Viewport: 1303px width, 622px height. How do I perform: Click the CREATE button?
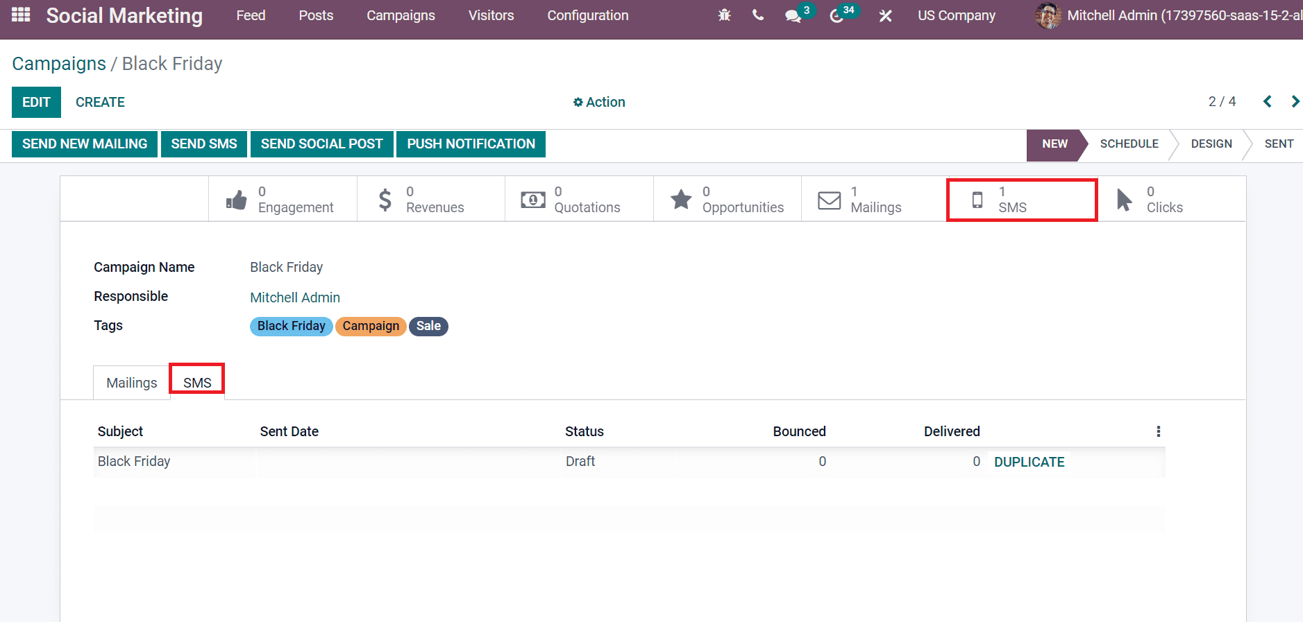(100, 102)
